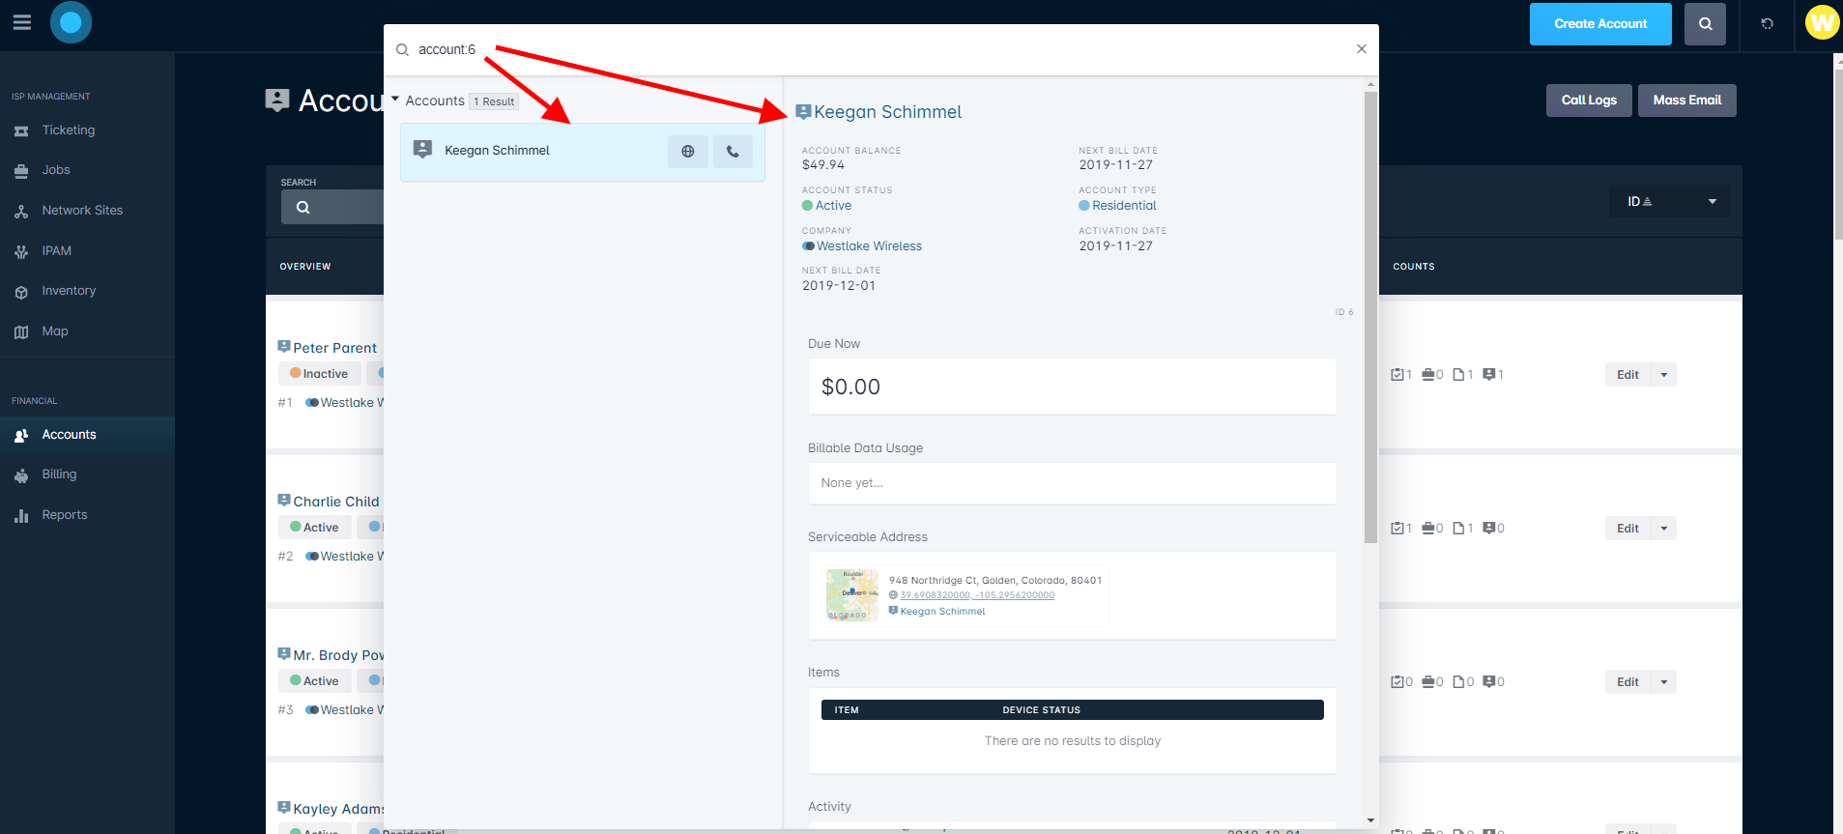The width and height of the screenshot is (1843, 834).
Task: Click the Residential account type link
Action: pos(1124,206)
